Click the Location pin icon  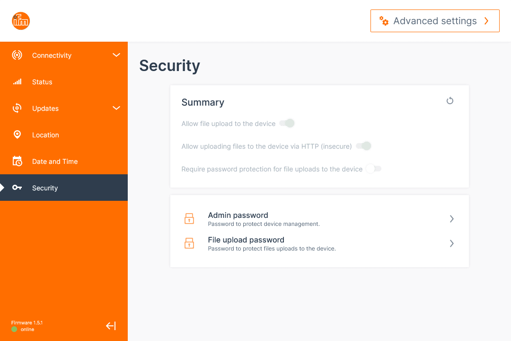point(17,135)
